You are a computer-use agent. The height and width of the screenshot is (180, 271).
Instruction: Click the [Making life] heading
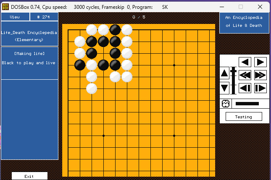29,54
